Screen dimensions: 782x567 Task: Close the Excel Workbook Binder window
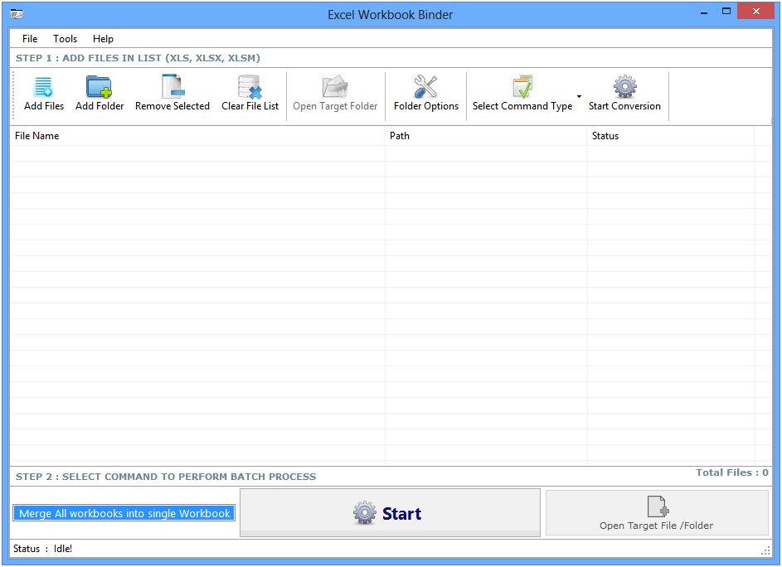point(755,11)
